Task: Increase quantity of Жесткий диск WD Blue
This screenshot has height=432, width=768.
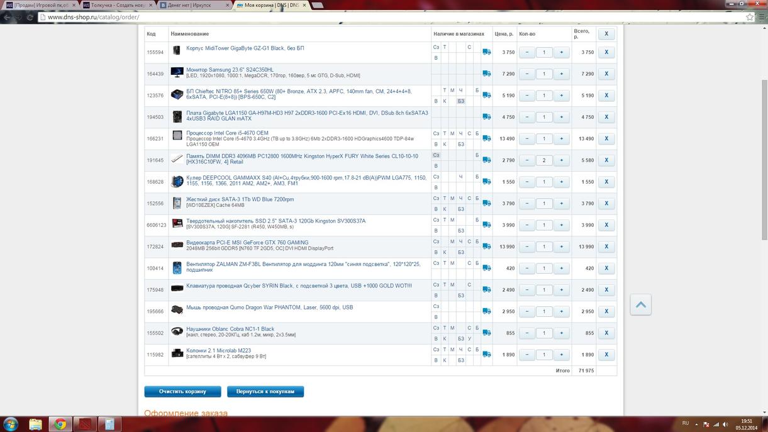Action: (x=561, y=203)
